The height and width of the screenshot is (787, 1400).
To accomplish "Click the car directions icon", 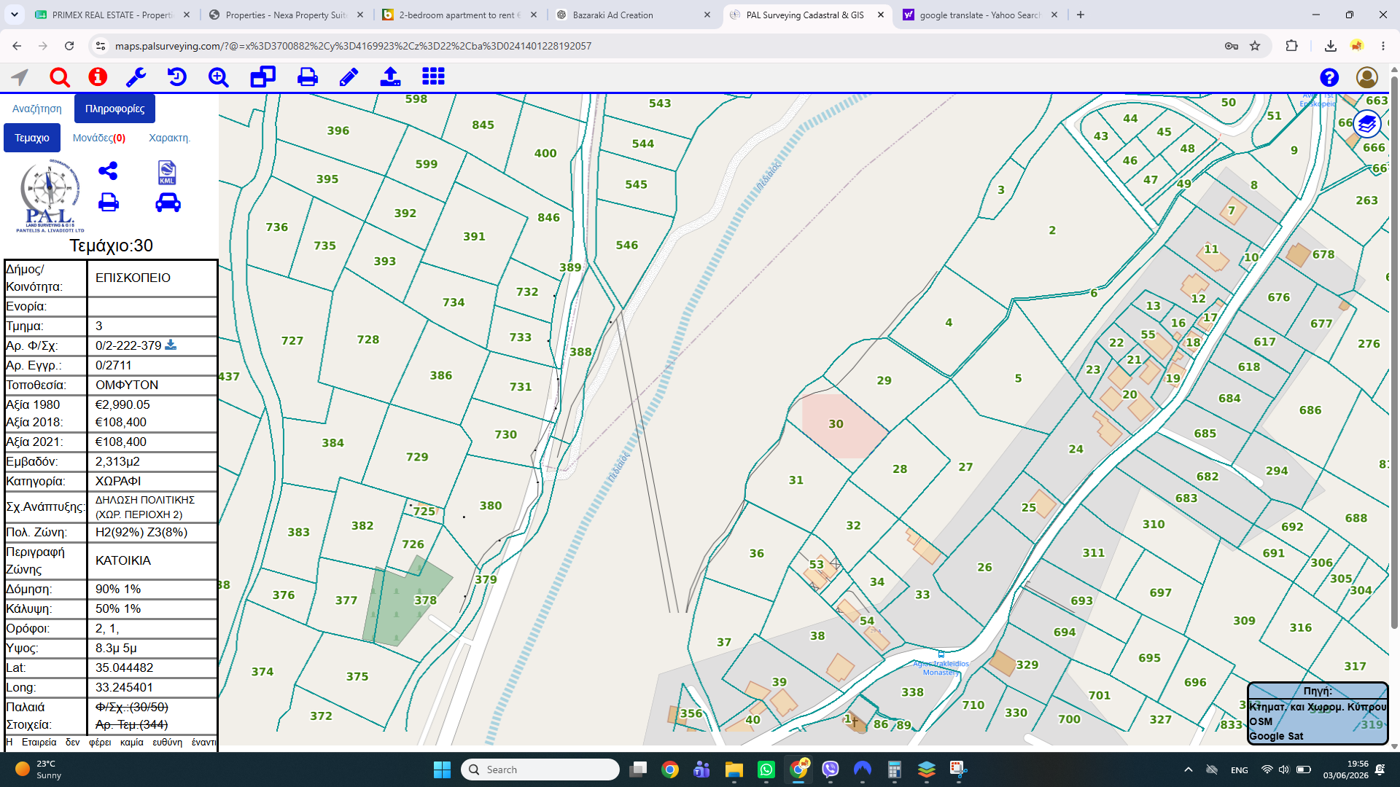I will coord(168,202).
